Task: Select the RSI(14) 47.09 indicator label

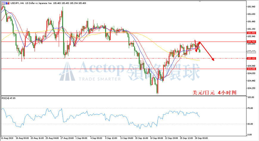Action: [x=8, y=98]
